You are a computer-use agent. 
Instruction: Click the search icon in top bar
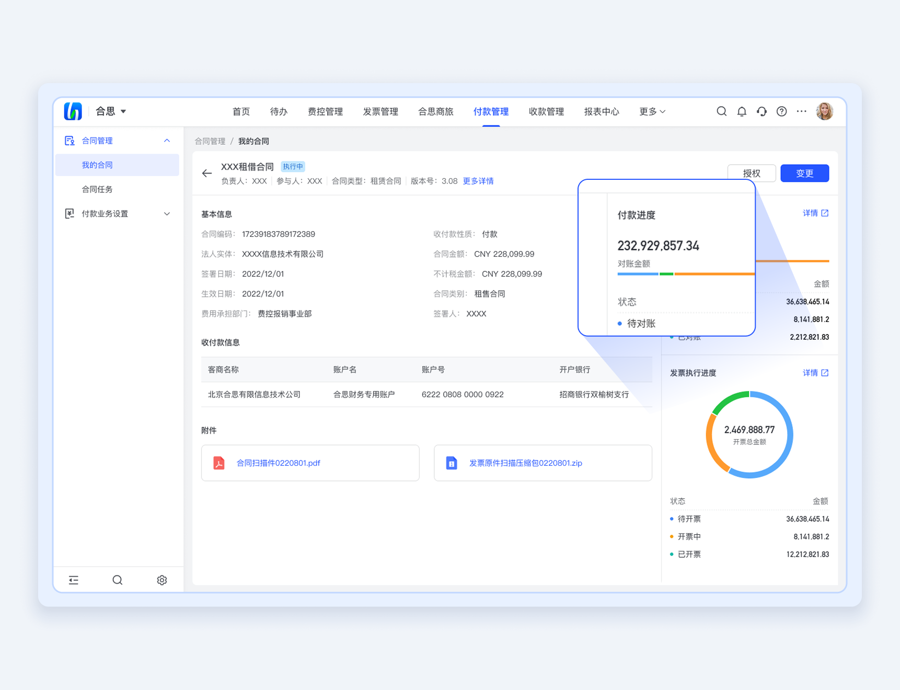(x=721, y=111)
